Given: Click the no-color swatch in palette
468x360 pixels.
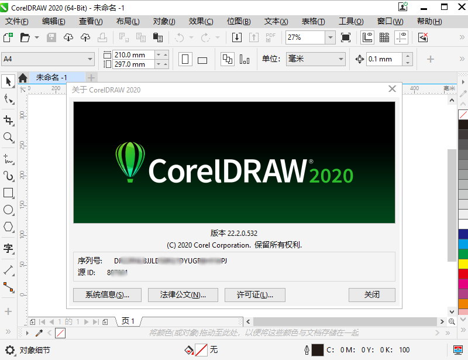Looking at the screenshot, I should pyautogui.click(x=463, y=114).
